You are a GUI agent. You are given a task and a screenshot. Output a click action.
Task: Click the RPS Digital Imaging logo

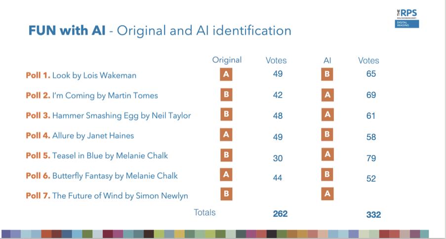tap(407, 18)
